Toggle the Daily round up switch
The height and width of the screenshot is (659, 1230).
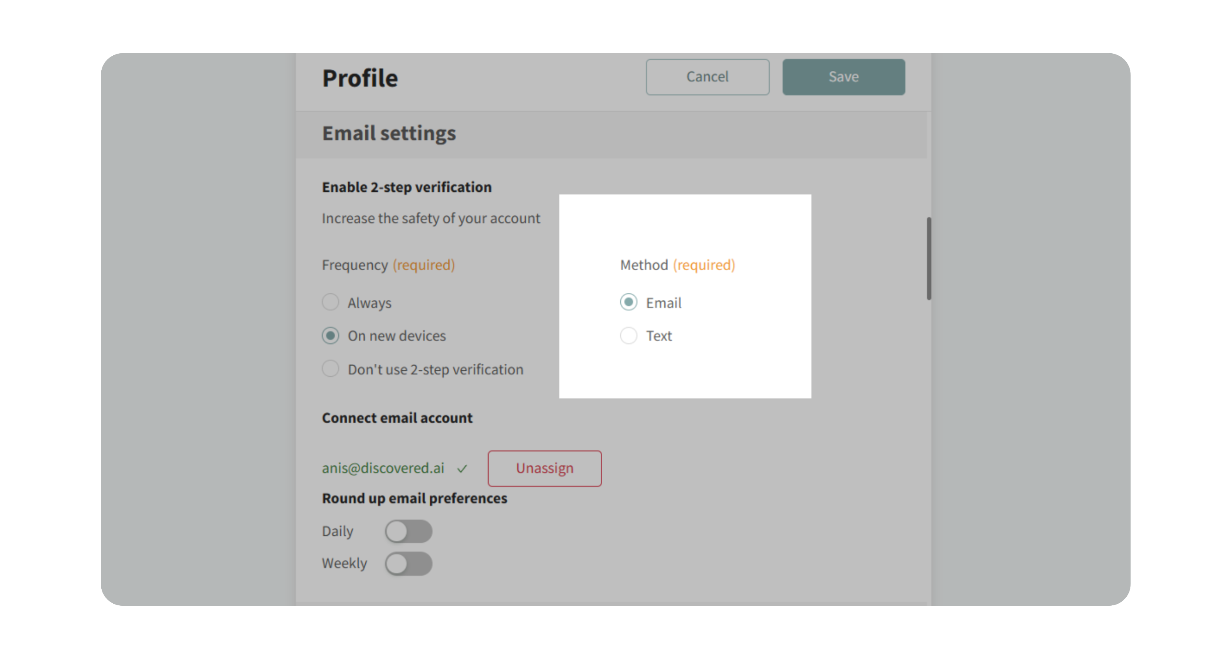pyautogui.click(x=408, y=531)
